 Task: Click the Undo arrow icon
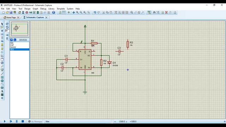95,13
